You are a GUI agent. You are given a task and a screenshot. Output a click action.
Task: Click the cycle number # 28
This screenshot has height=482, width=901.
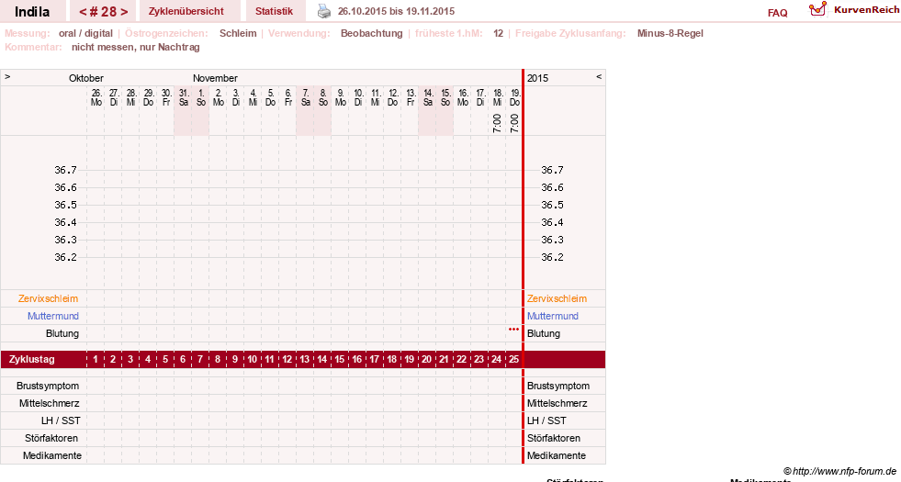[104, 12]
